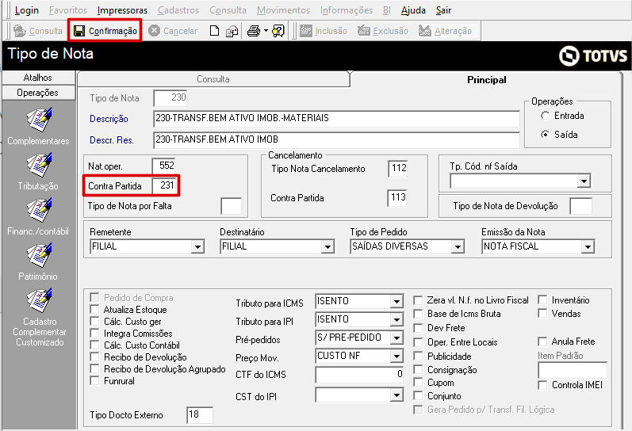Click the Exclusão toolbar icon
This screenshot has height=431, width=632.
click(363, 31)
